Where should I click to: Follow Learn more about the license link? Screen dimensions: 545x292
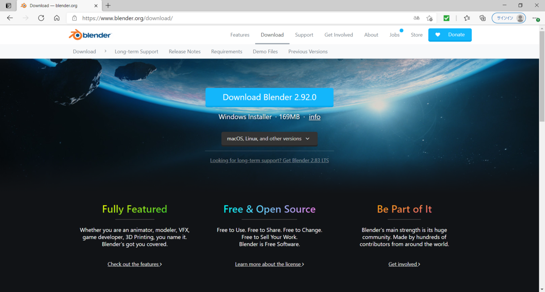coord(269,264)
